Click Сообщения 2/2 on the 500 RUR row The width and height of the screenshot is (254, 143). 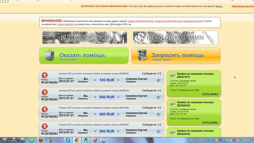152,91
